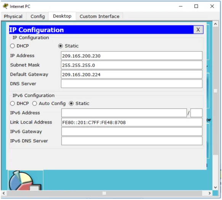Click the horizontal scrollbar right arrow
Viewport: 222px width, 200px height.
click(210, 193)
